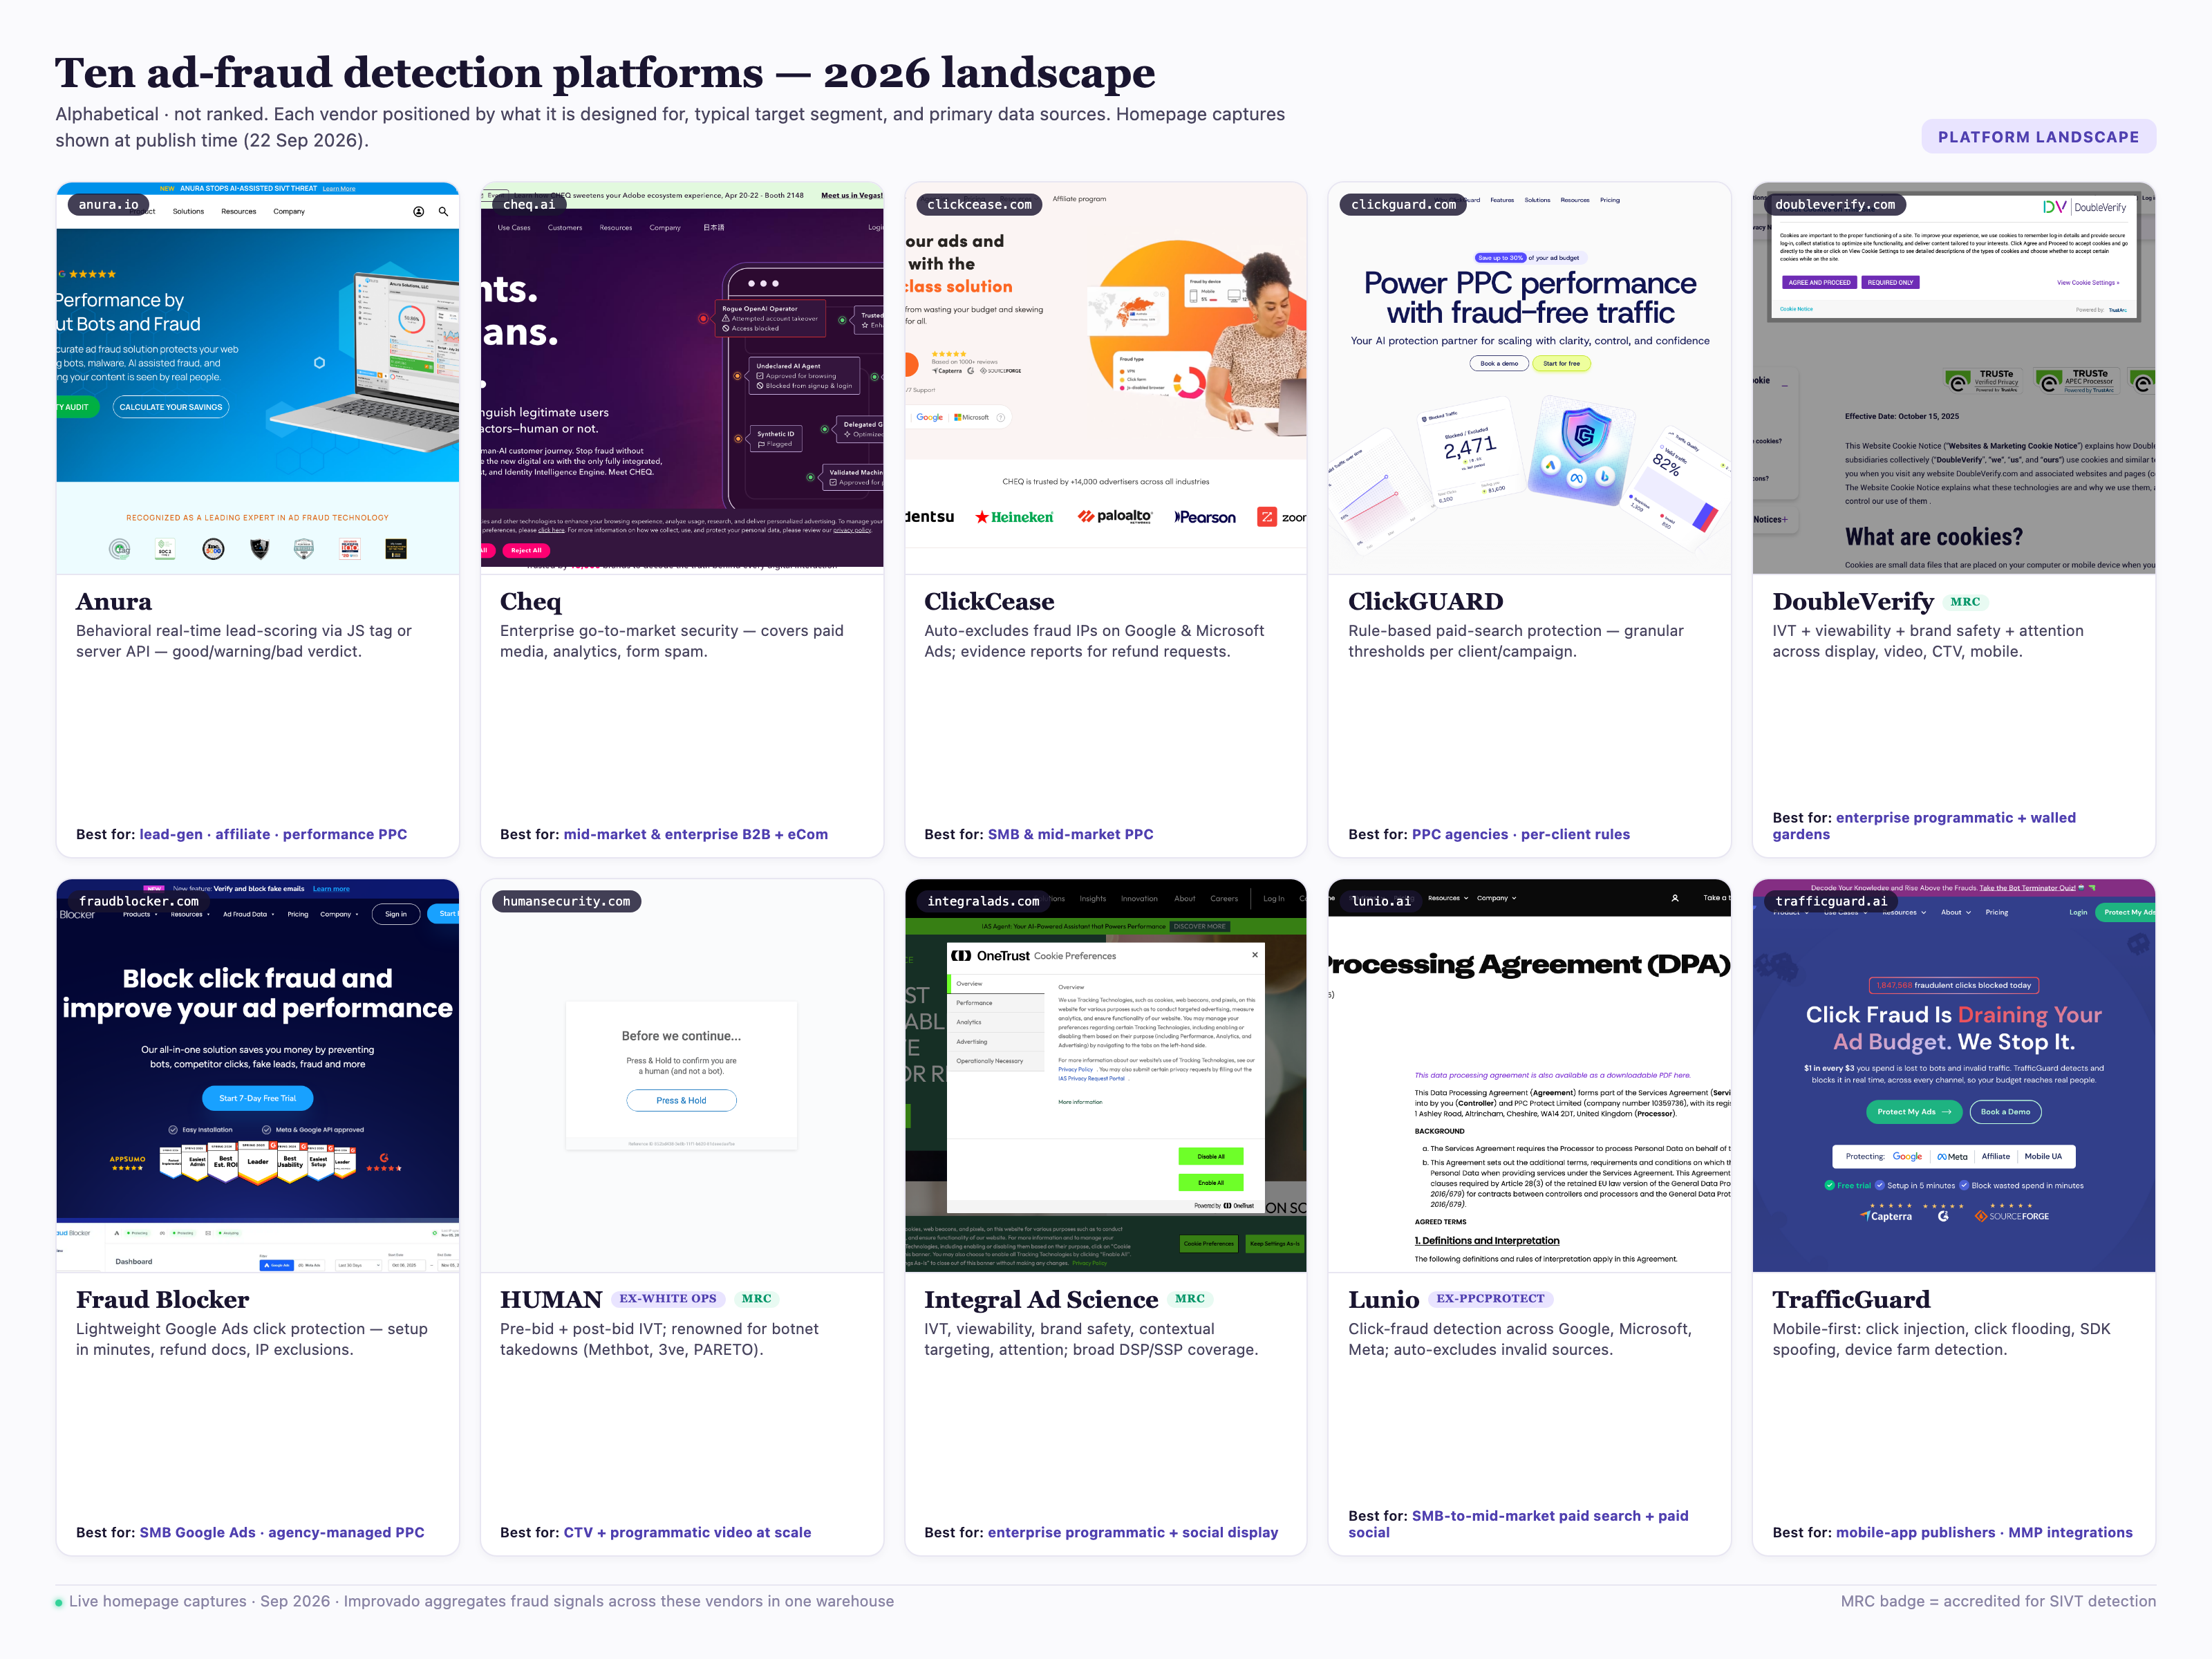
Task: Click REQUIRED ONLY on DoubleVerify
Action: tap(1890, 282)
